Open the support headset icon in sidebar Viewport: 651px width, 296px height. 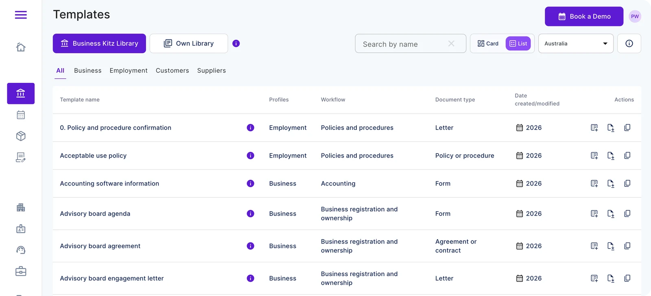point(21,250)
